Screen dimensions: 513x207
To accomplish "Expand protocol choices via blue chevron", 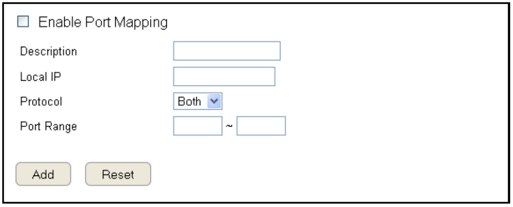I will point(214,101).
